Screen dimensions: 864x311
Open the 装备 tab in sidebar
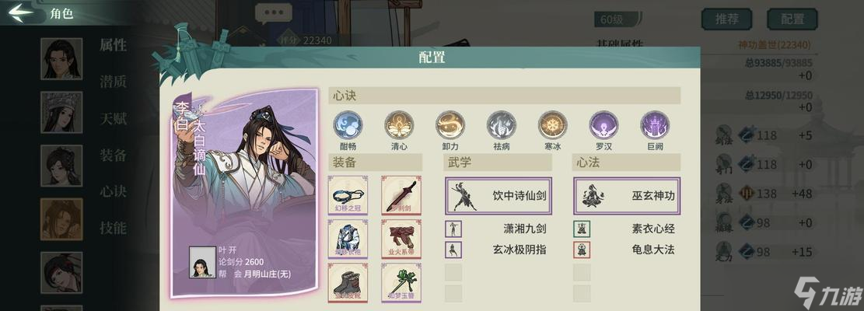[x=113, y=155]
